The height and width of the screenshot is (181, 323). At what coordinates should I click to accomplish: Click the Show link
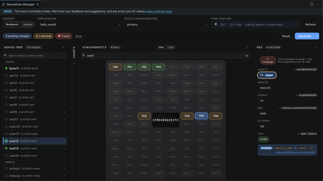tap(78, 36)
